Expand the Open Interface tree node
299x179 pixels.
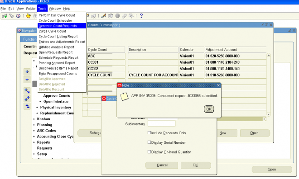point(40,102)
